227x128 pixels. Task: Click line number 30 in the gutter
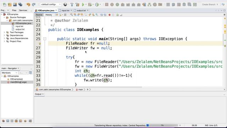point(38,62)
